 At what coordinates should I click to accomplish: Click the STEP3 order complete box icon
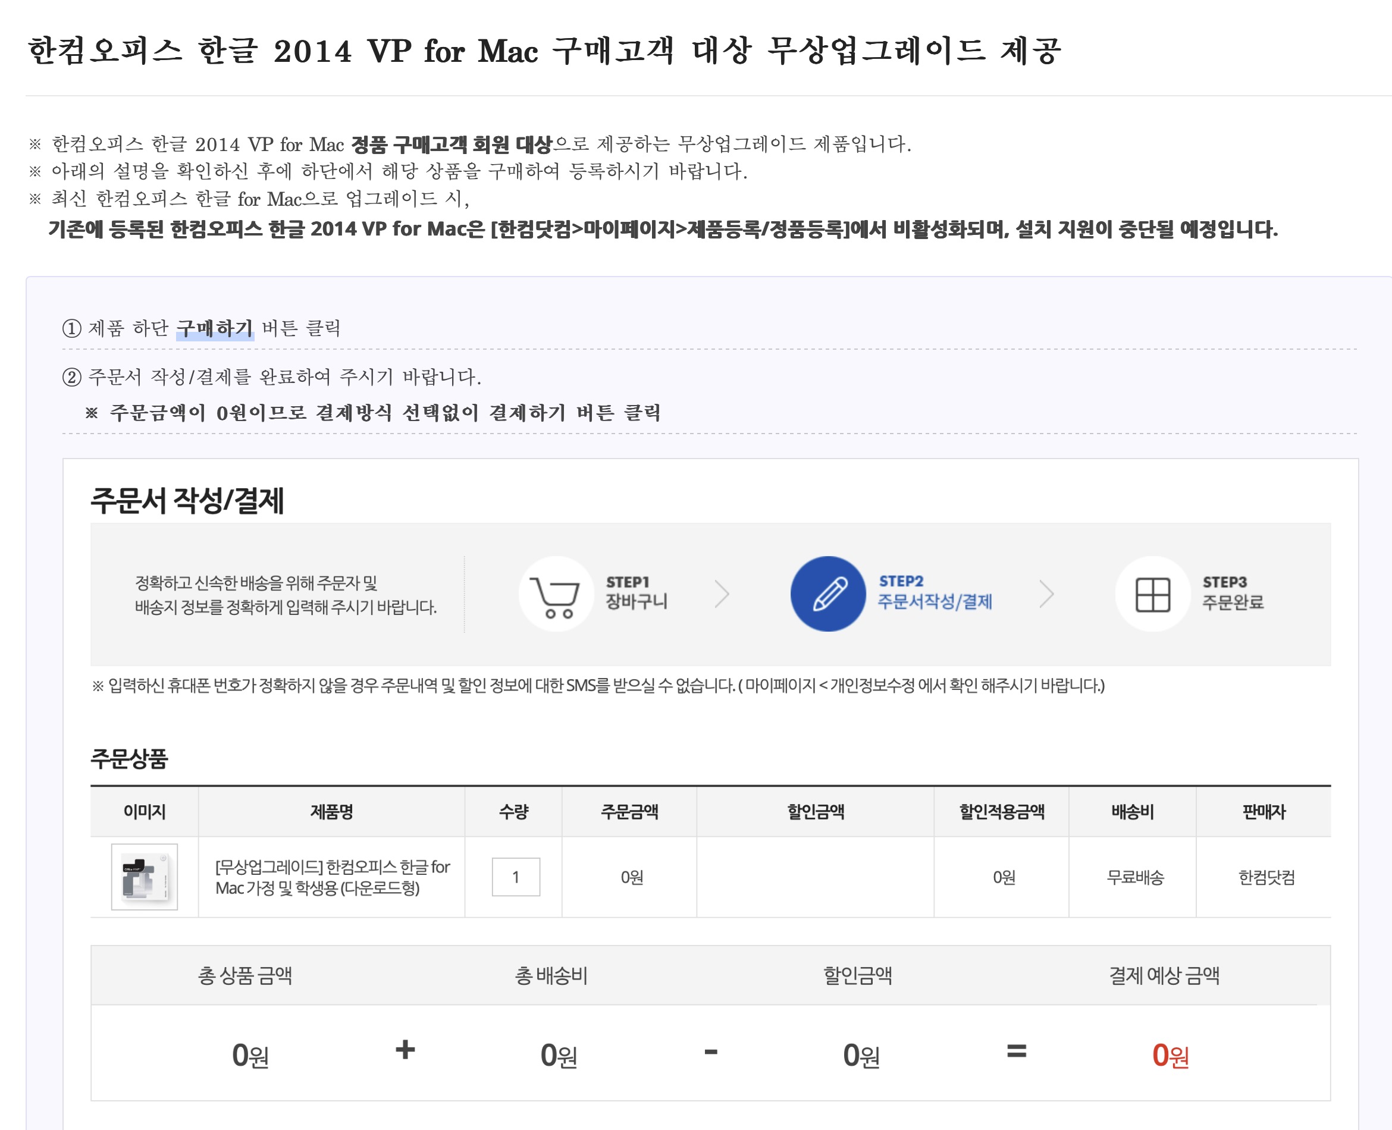[1152, 594]
